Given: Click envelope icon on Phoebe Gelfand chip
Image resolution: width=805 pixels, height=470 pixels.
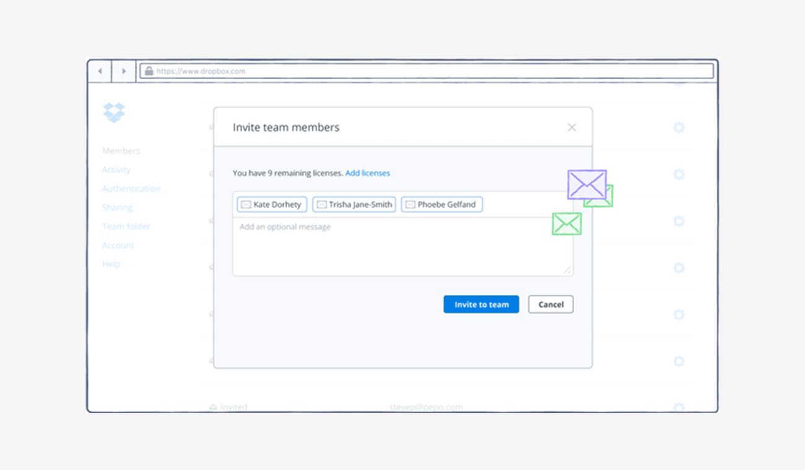Looking at the screenshot, I should pos(410,205).
